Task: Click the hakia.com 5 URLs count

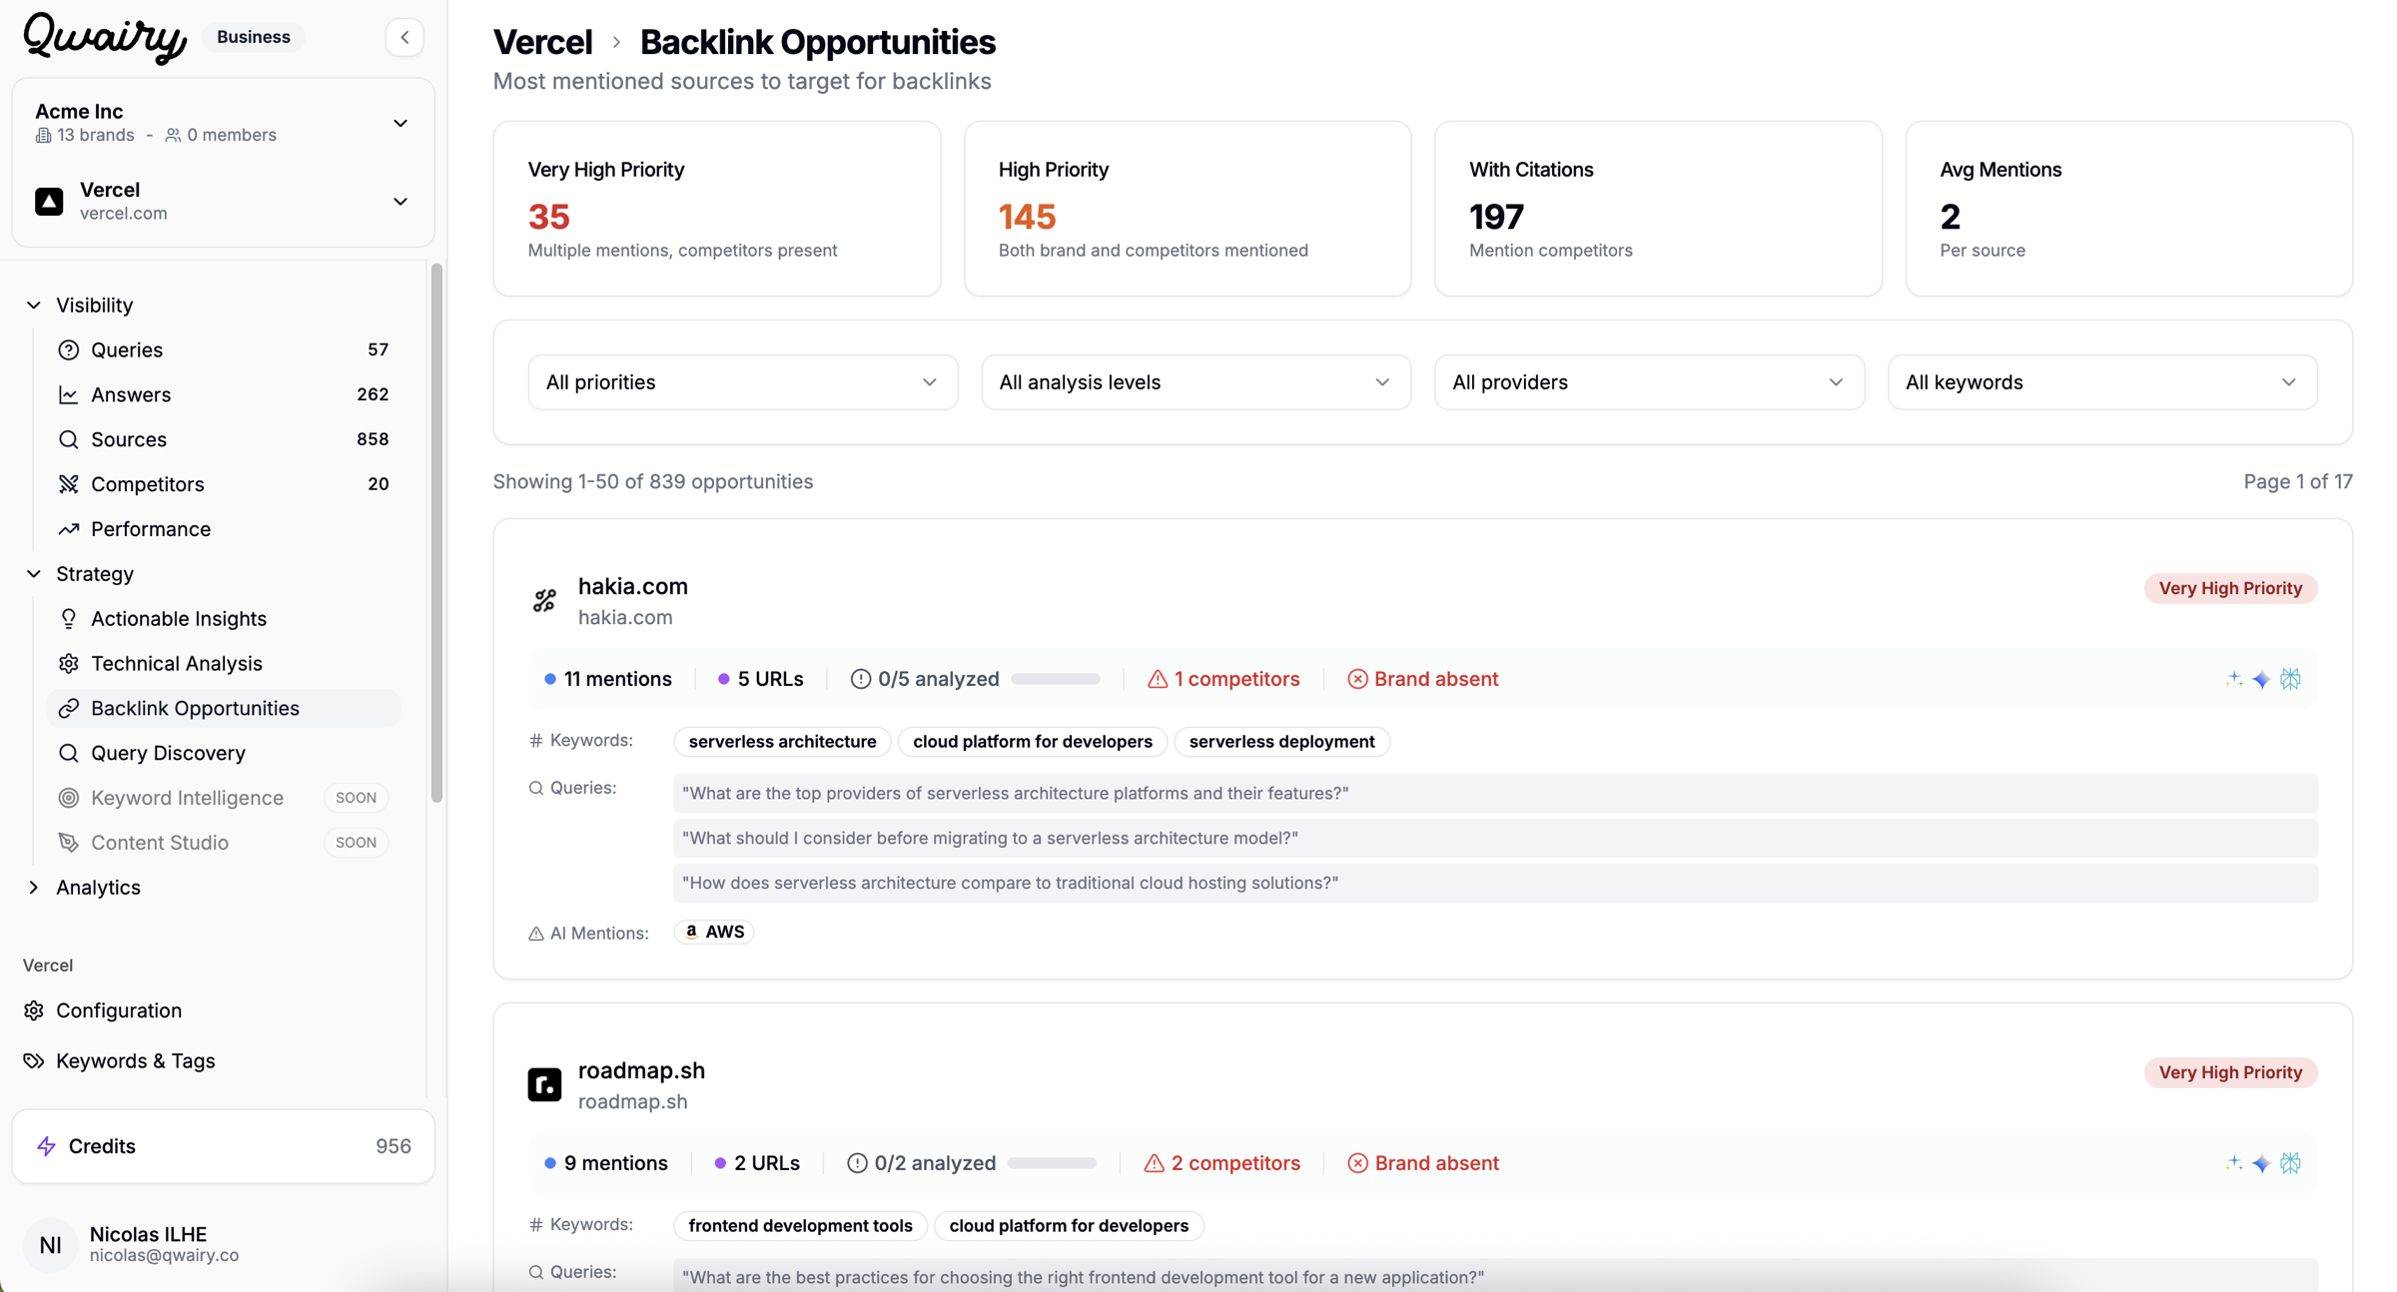Action: (x=760, y=680)
